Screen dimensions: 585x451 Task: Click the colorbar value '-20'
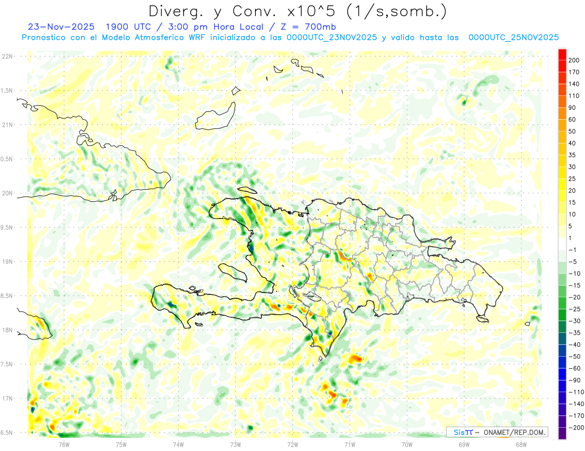[x=575, y=297]
